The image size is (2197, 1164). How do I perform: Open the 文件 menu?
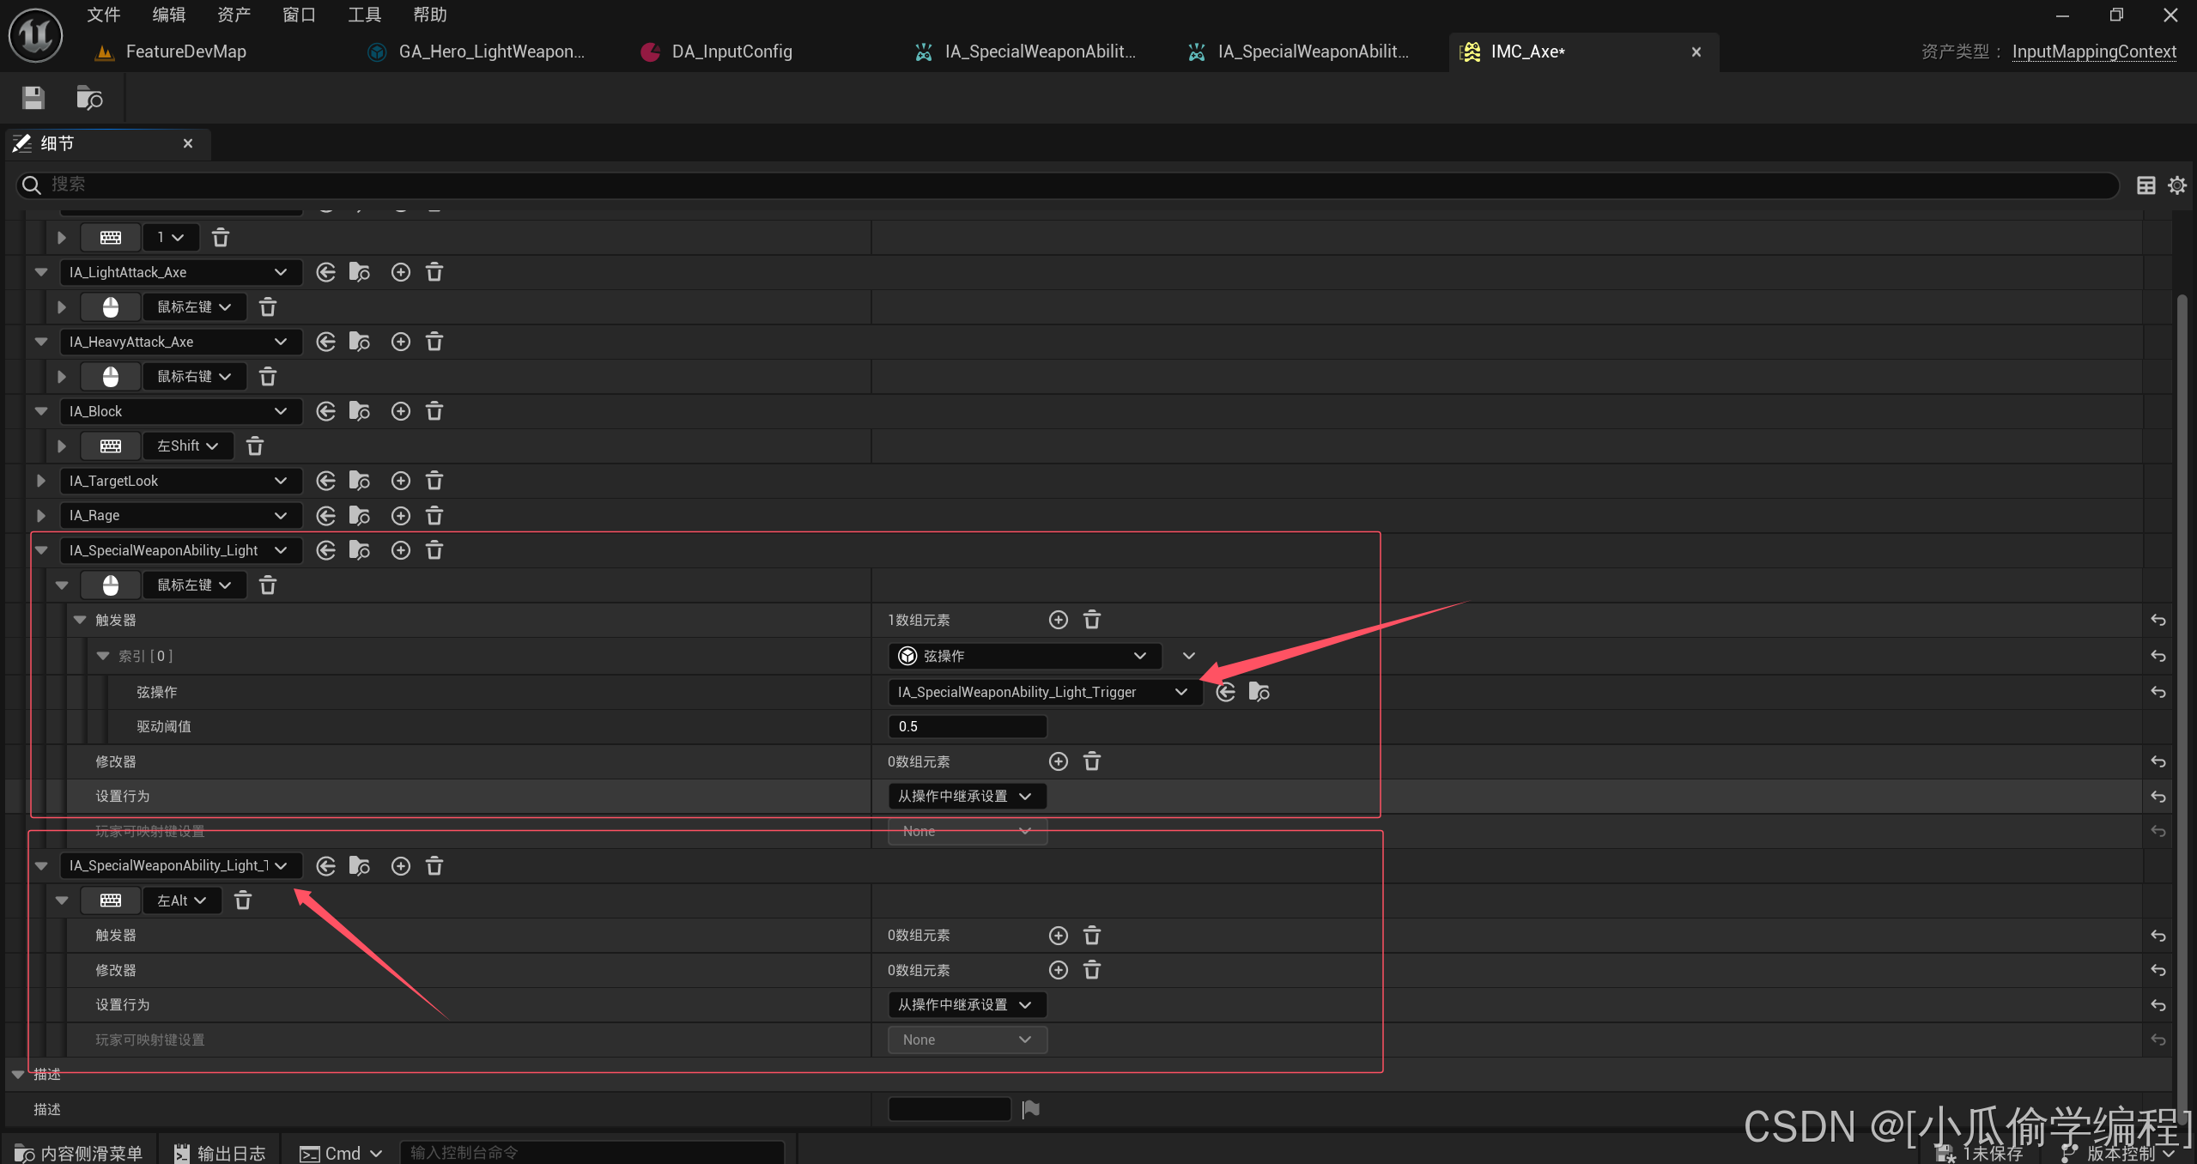[104, 15]
